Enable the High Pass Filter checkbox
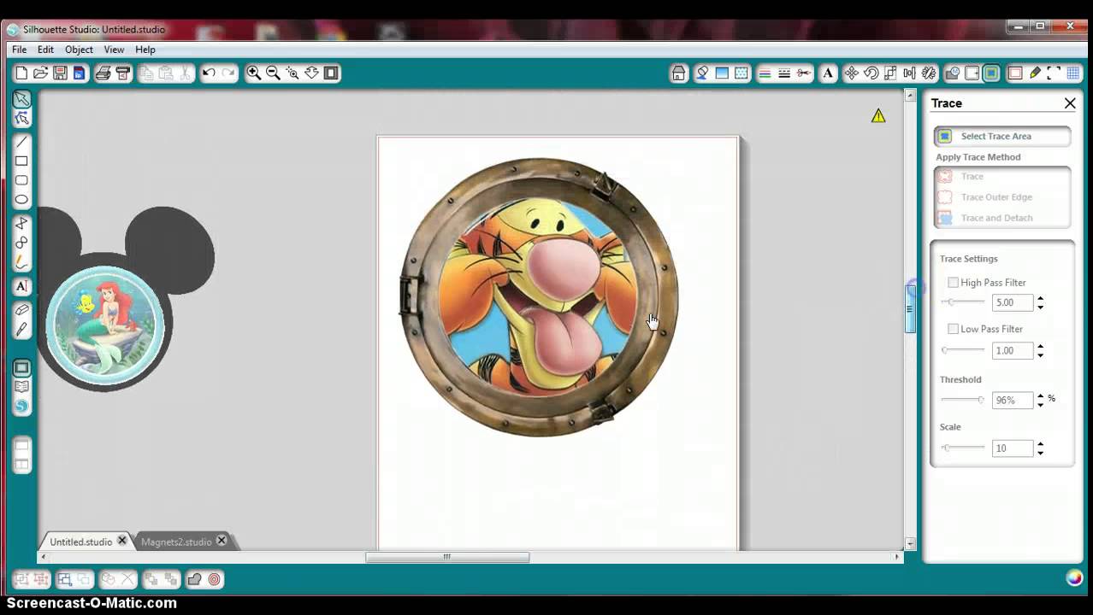Screen dimensions: 1093x615 [x=953, y=282]
